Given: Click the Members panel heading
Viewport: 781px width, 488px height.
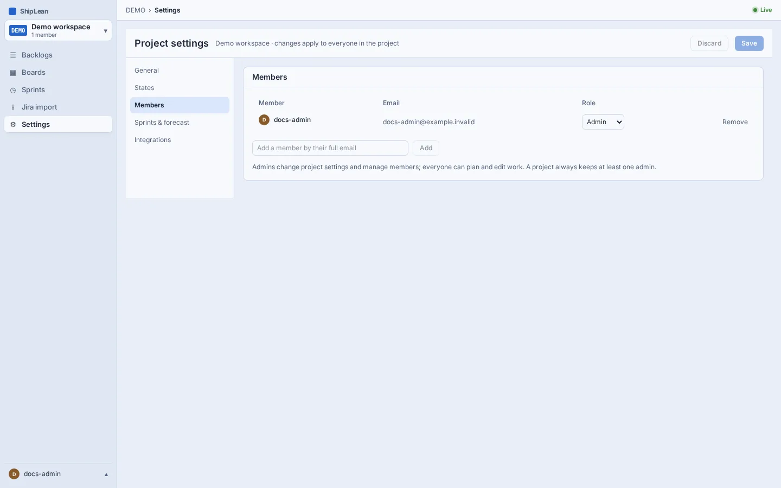Looking at the screenshot, I should coord(270,77).
